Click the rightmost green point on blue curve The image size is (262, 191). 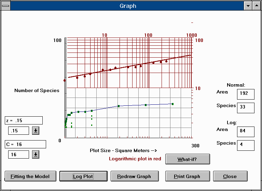(x=173, y=104)
